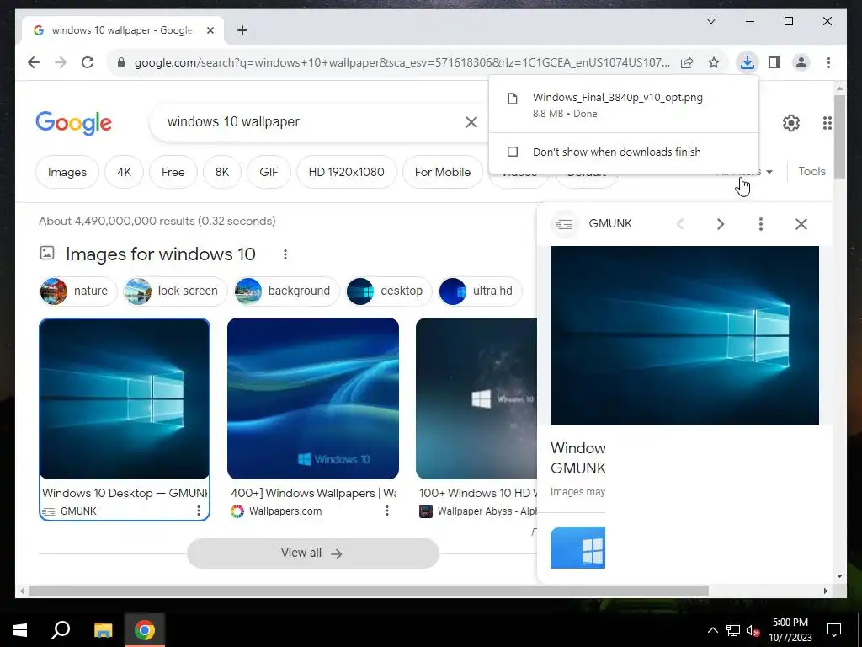The height and width of the screenshot is (647, 862).
Task: Show hidden system tray icons chevron
Action: [x=712, y=630]
